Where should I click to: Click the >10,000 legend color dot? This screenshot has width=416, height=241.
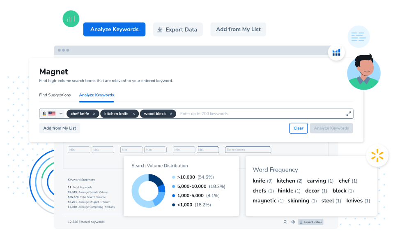(174, 177)
